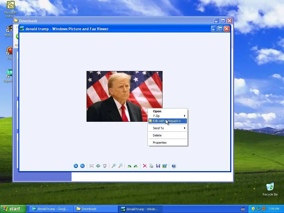Advance to the next image in the viewer
284x213 pixels.
click(x=82, y=166)
